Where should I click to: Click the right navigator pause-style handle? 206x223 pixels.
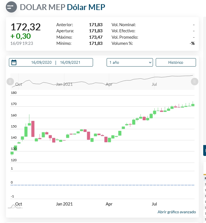[195, 82]
